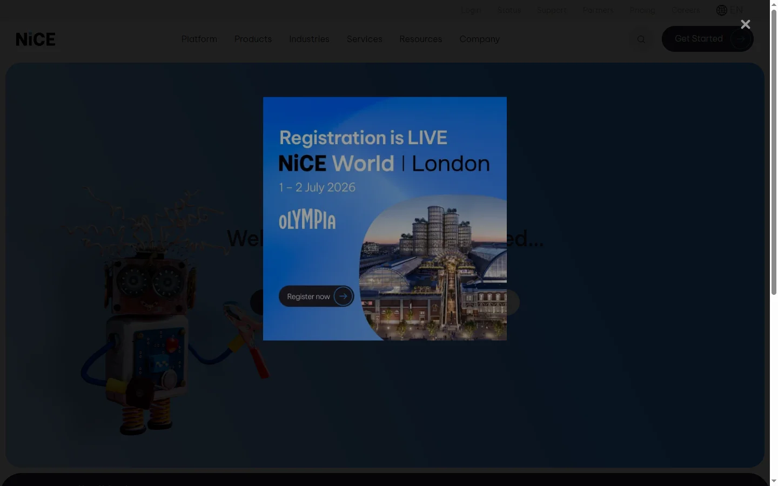The height and width of the screenshot is (486, 778).
Task: Close the NiCE World popup overlay
Action: (x=746, y=24)
